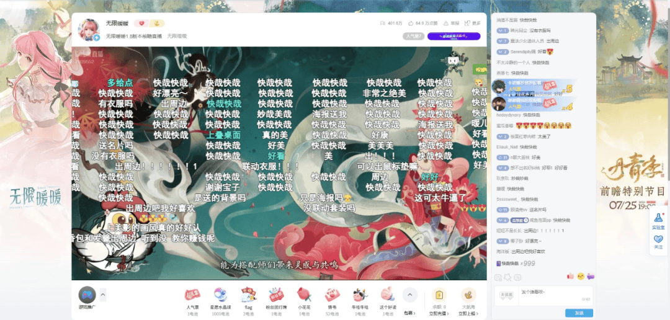Screen dimensions: 670x320
Task: Open the purple event banner button
Action: (453, 37)
